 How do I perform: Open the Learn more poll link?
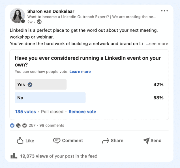click(80, 72)
